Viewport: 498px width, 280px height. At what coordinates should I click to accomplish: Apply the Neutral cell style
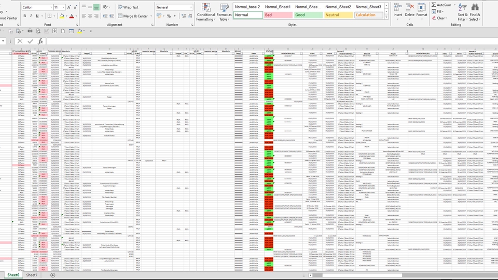pos(338,15)
